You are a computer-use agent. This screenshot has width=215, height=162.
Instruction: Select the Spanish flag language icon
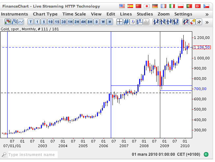point(130,6)
